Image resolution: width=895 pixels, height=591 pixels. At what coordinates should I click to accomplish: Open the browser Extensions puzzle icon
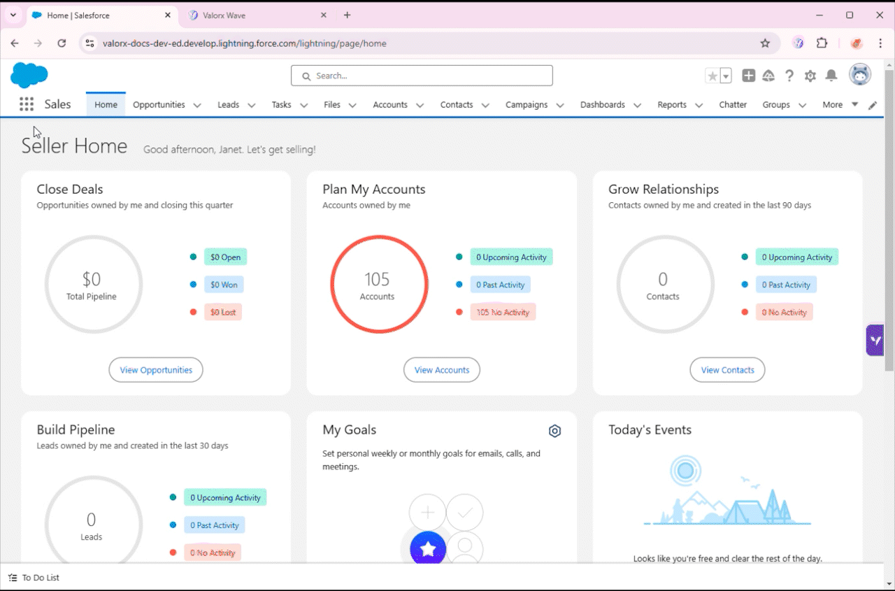click(822, 43)
